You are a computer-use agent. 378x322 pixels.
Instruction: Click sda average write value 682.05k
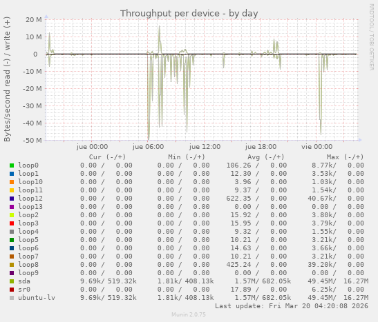tap(276, 281)
